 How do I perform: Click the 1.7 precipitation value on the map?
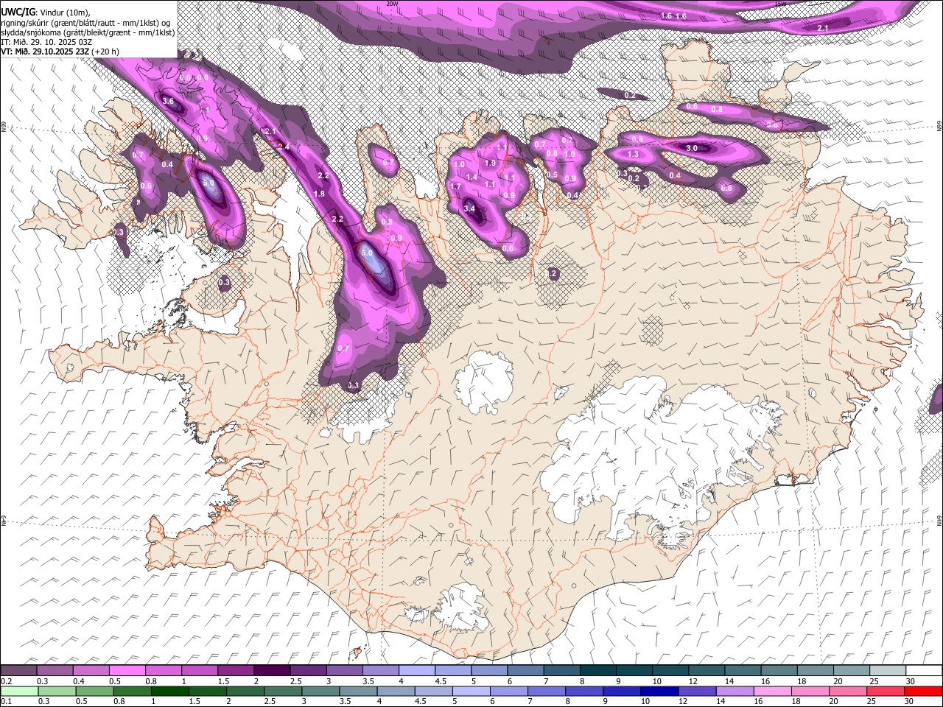pos(455,187)
